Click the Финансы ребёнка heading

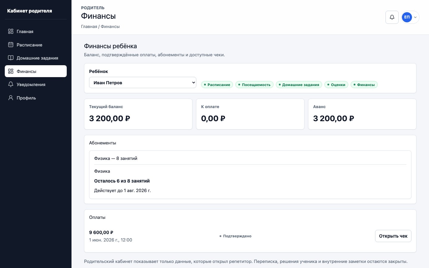pos(110,46)
